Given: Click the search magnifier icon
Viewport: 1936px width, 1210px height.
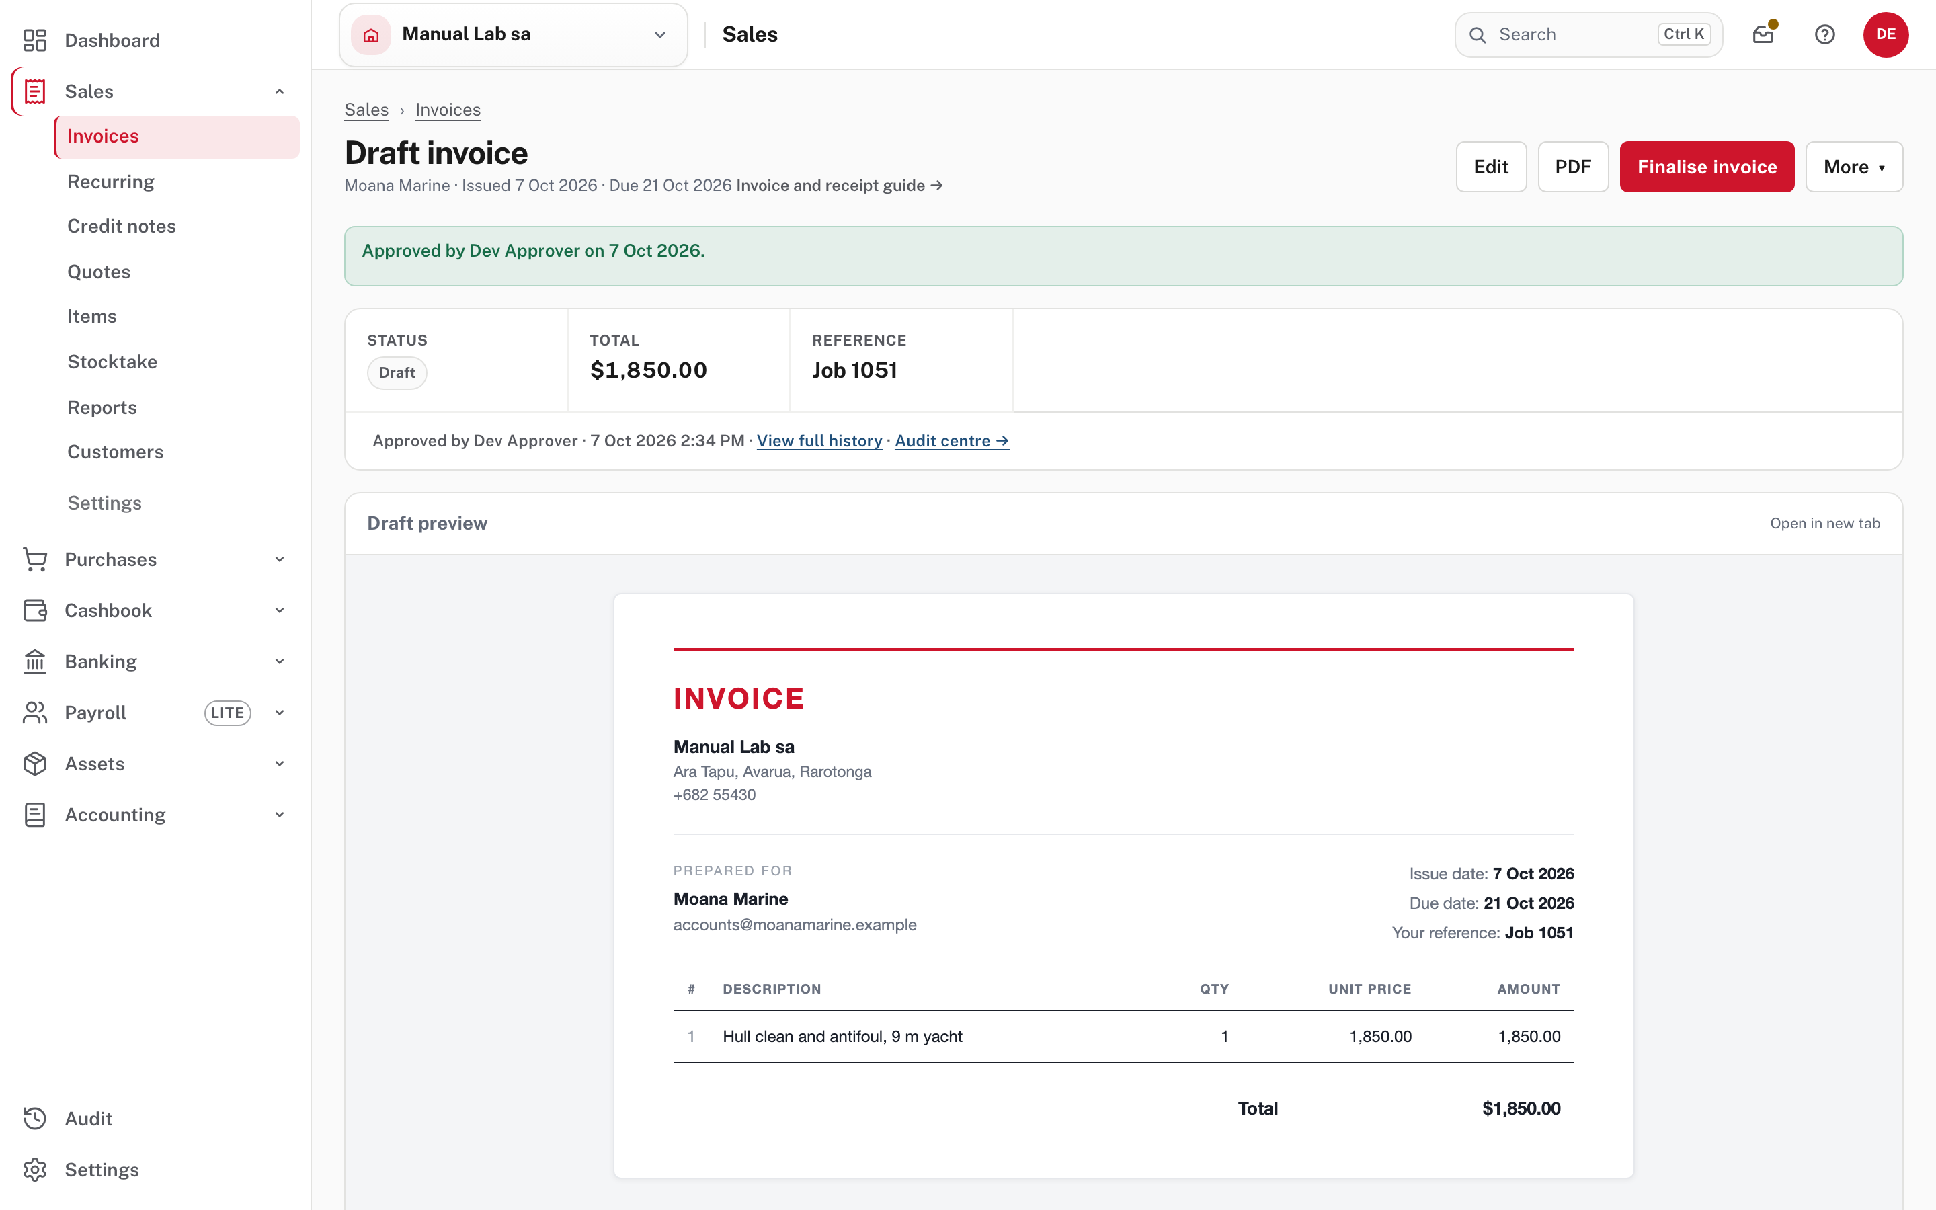Looking at the screenshot, I should click(x=1478, y=34).
